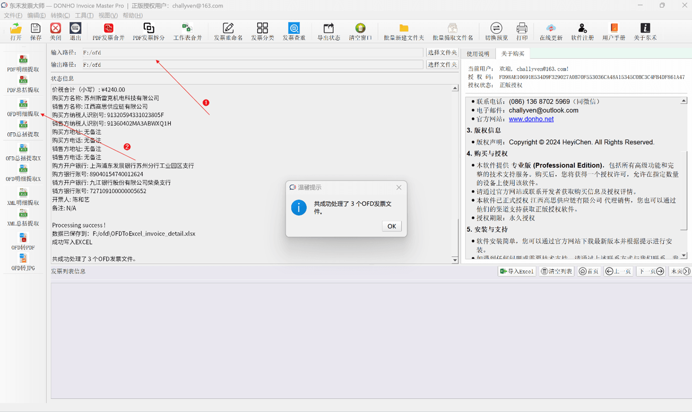Click 选择文件夹 beside the output path

(442, 64)
